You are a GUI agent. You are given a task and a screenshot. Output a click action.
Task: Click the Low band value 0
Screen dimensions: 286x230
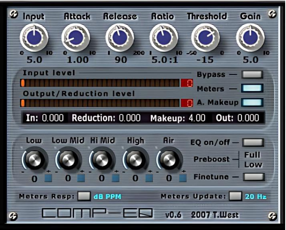coord(34,179)
